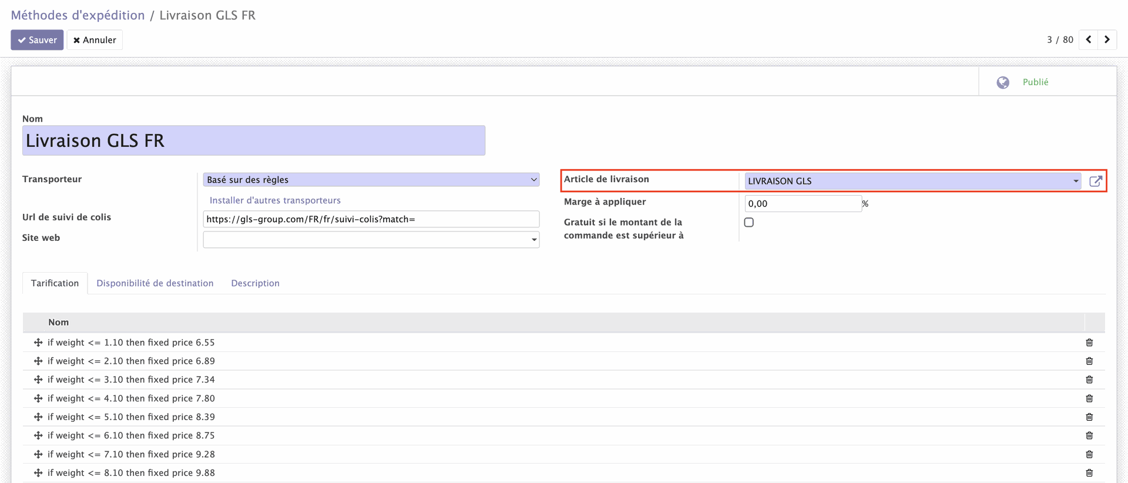
Task: Go to next record arrow
Action: tap(1107, 40)
